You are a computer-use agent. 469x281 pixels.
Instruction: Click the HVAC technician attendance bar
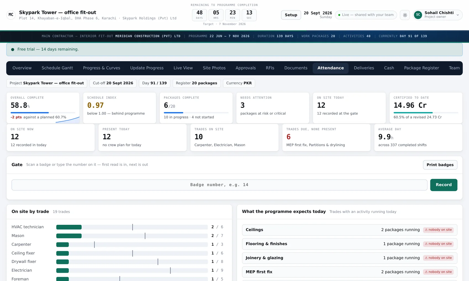[x=132, y=227]
